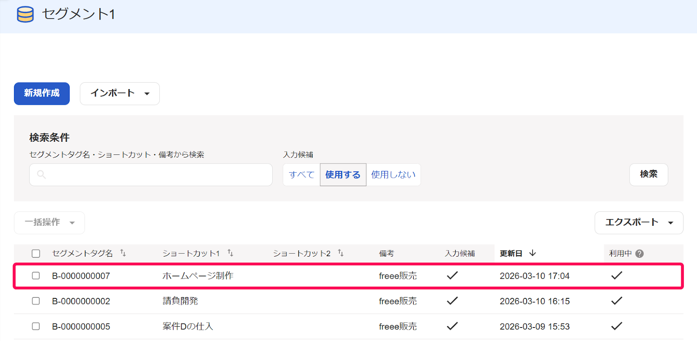This screenshot has height=341, width=697.
Task: Check the box for B-0000000002
Action: [36, 301]
